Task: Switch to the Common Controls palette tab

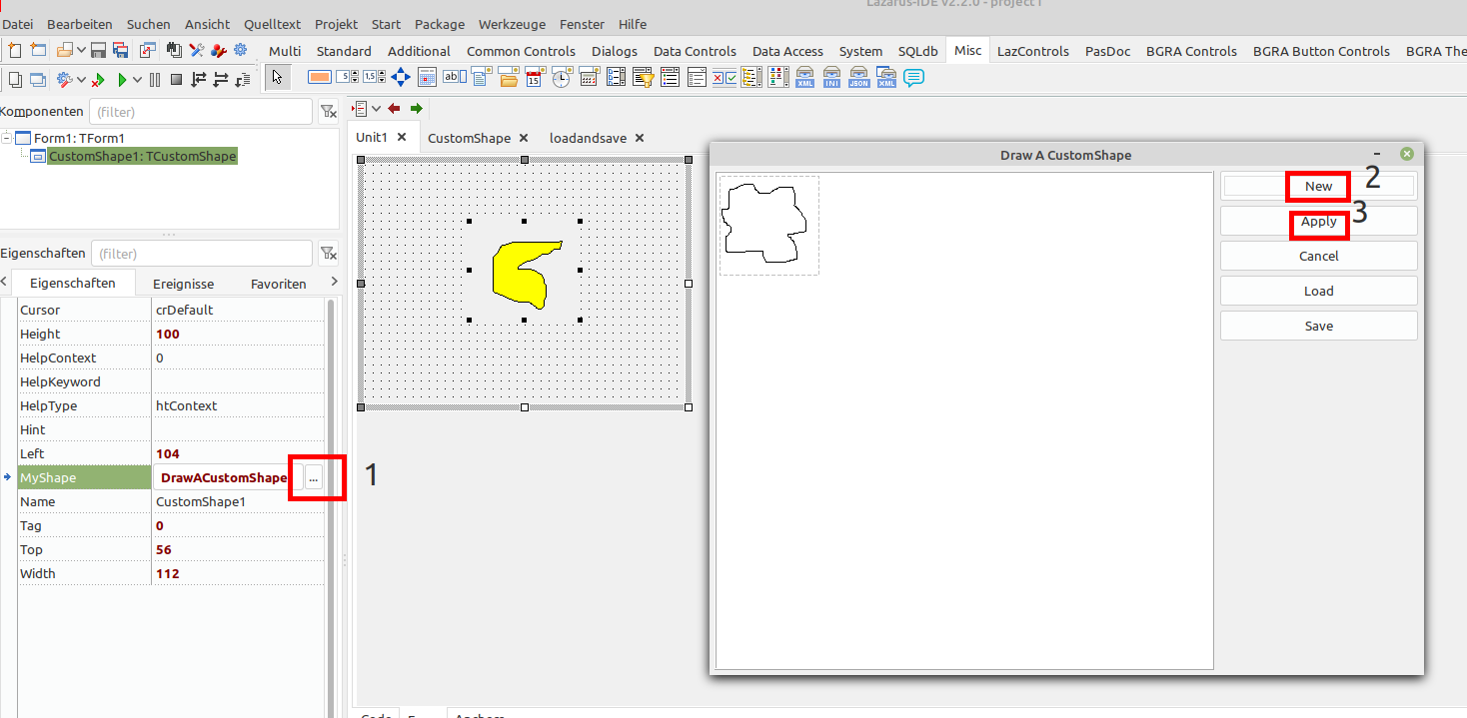Action: 521,51
